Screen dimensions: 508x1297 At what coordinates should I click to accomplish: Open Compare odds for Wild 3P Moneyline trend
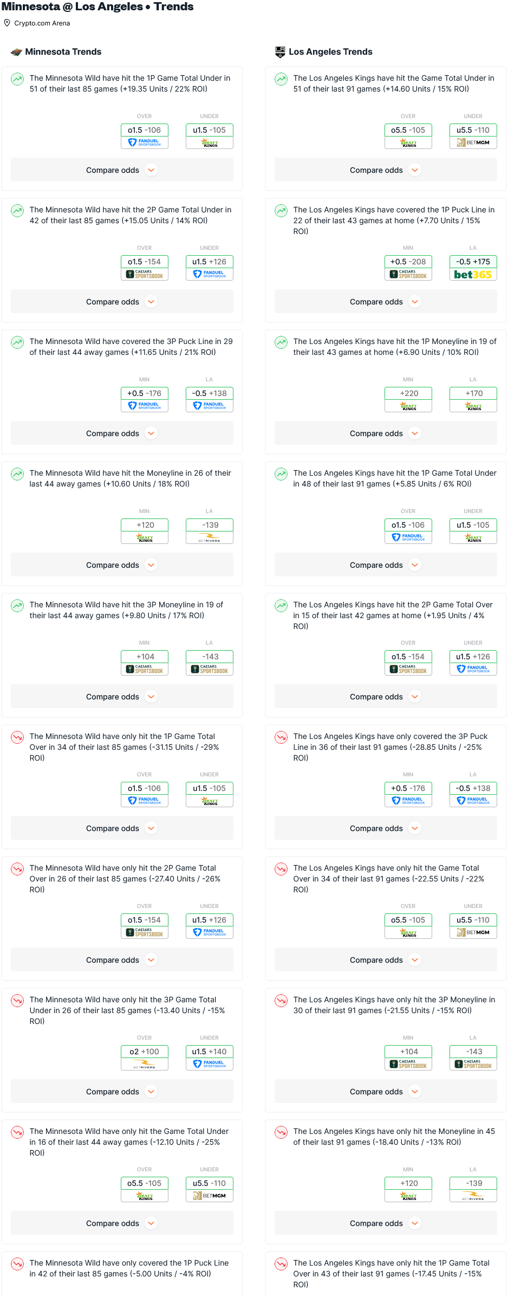coord(122,697)
